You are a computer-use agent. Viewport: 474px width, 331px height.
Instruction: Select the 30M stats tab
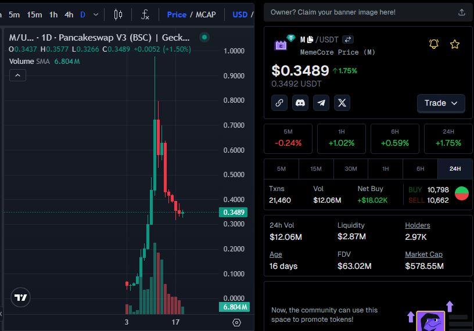(x=350, y=169)
